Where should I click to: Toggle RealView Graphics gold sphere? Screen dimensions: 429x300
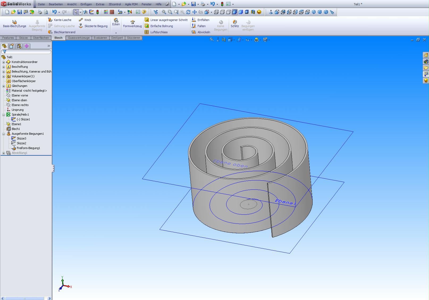(259, 12)
